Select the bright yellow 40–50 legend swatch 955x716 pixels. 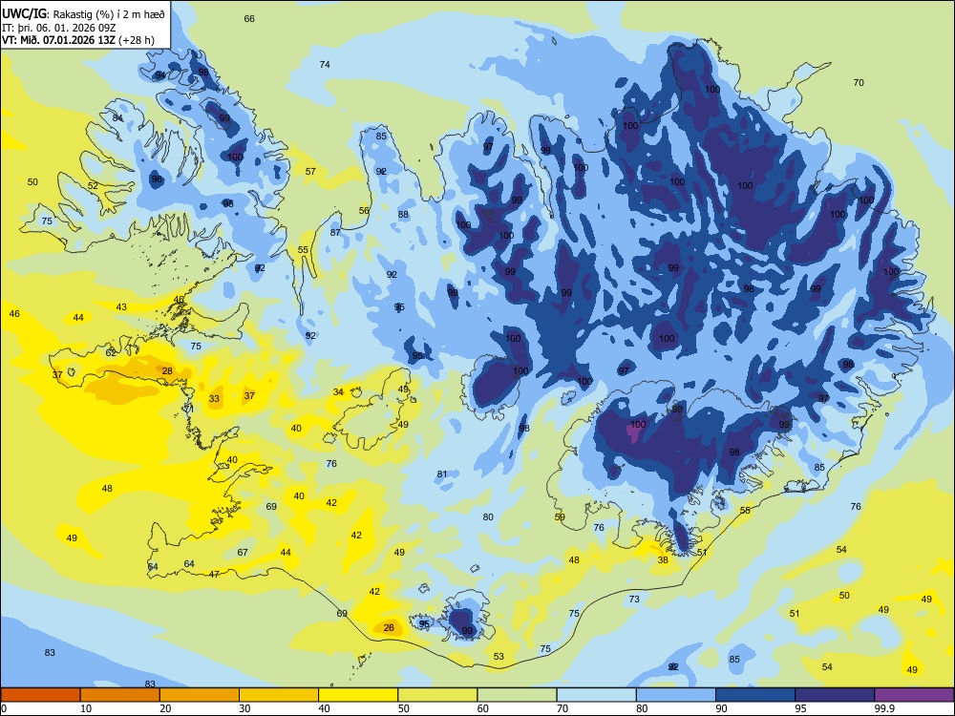click(358, 695)
